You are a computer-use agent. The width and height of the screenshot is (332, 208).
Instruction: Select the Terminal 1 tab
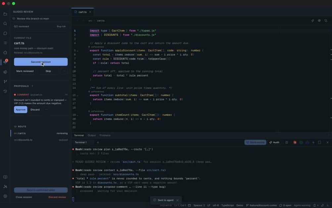pyautogui.click(x=81, y=142)
